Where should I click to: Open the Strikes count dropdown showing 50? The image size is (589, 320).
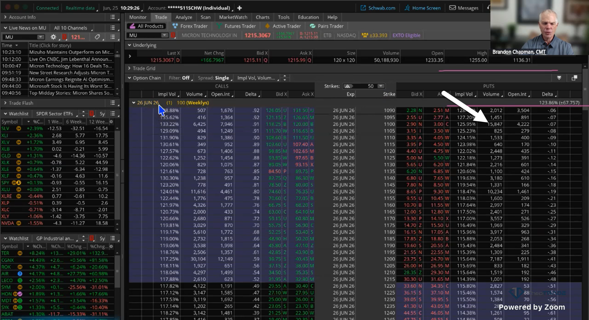click(x=380, y=86)
